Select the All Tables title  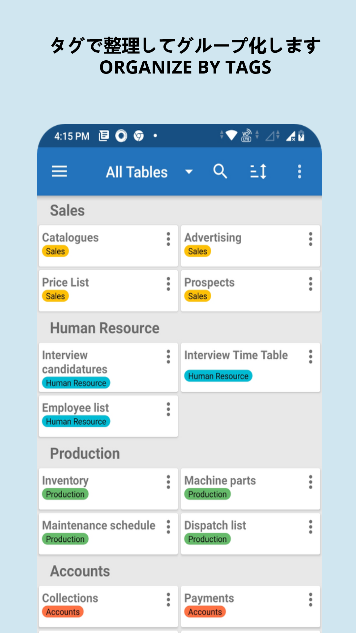coord(137,172)
